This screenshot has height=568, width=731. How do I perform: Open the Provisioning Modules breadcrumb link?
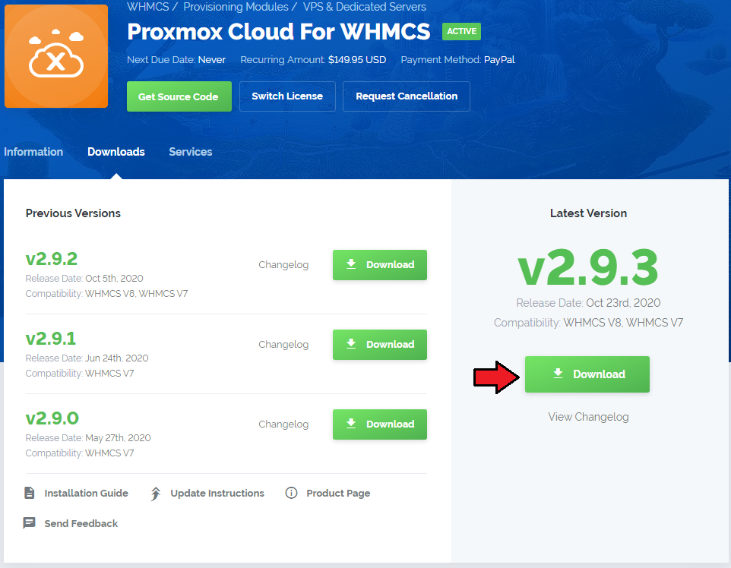(236, 7)
